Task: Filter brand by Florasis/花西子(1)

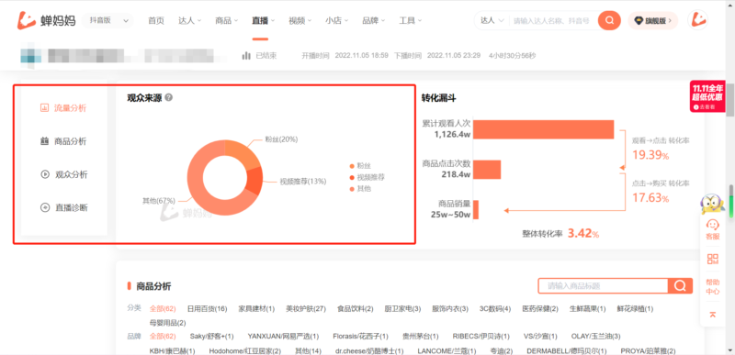Action: tap(360, 337)
